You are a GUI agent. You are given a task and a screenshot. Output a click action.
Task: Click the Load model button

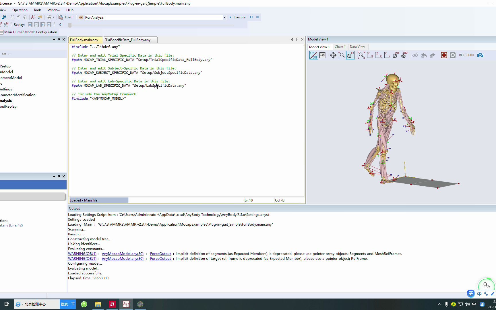(65, 17)
